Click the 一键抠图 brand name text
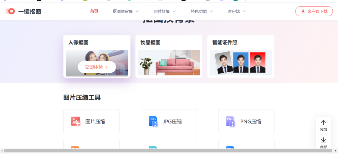 29,12
